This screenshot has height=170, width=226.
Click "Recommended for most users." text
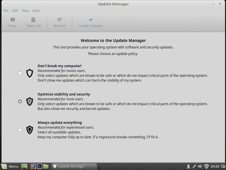60,99
